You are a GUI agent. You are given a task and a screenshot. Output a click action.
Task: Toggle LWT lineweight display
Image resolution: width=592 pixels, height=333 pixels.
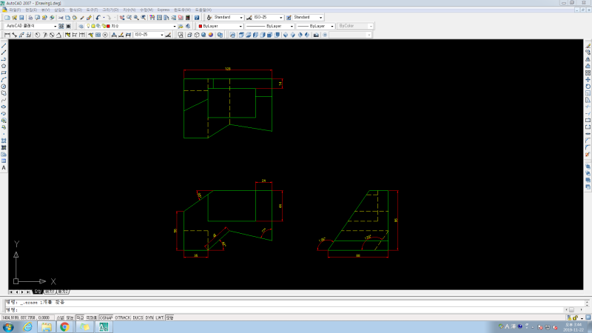coord(159,317)
